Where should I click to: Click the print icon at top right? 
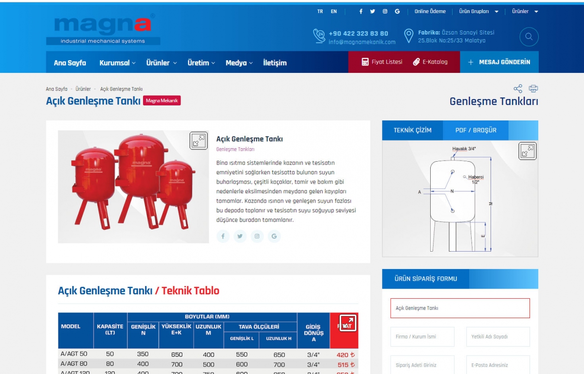[533, 88]
